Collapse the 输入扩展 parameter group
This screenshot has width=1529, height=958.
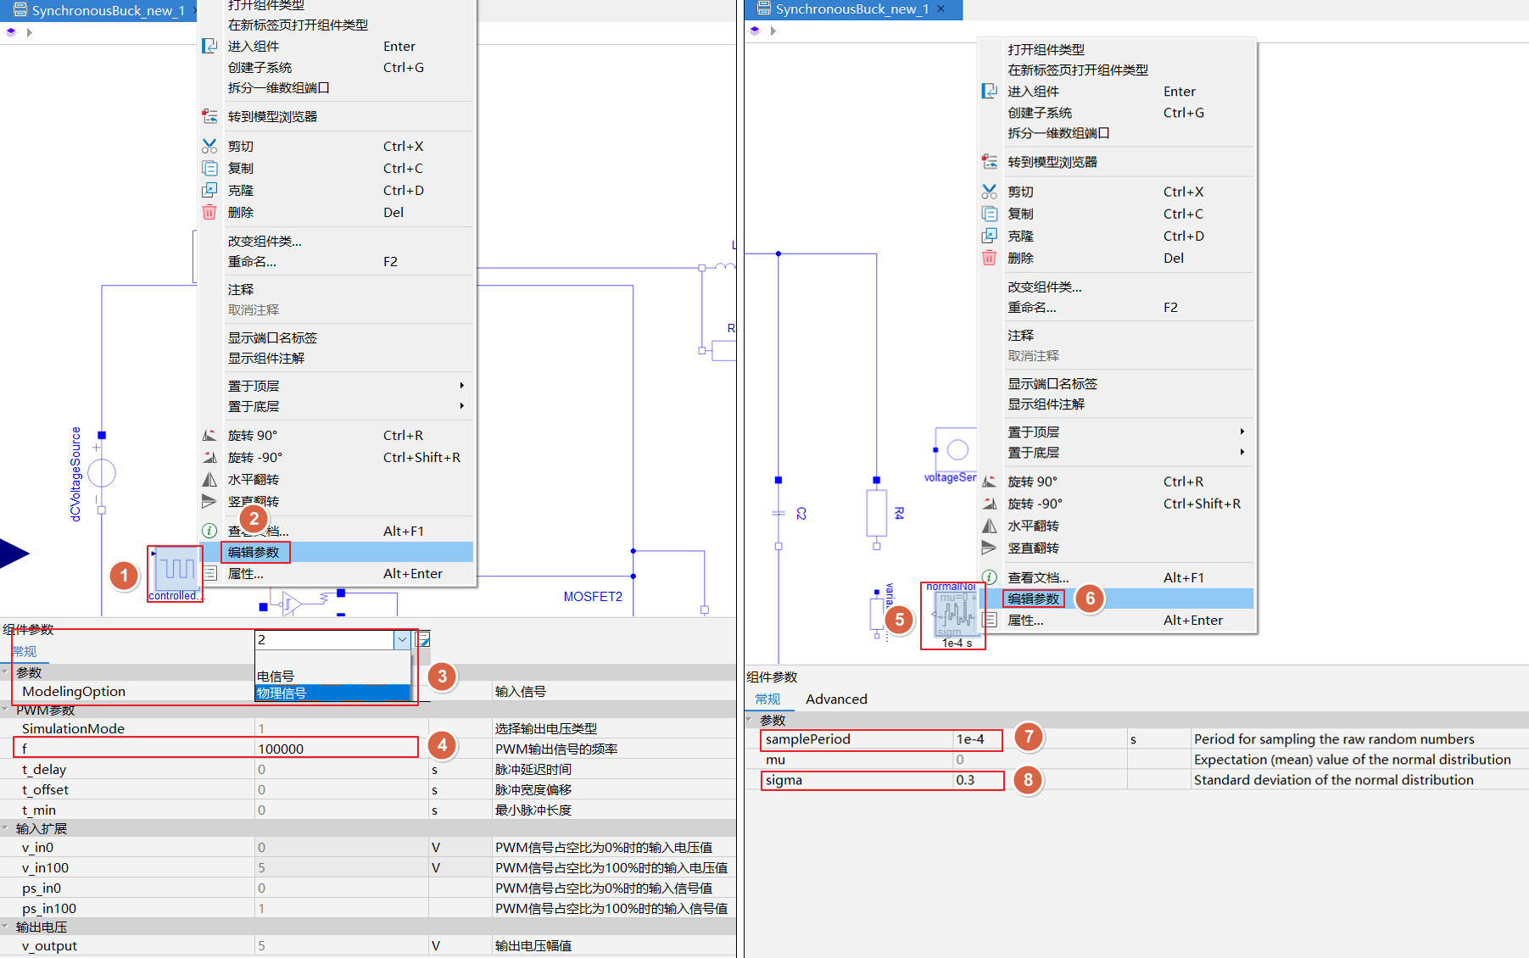[6, 828]
